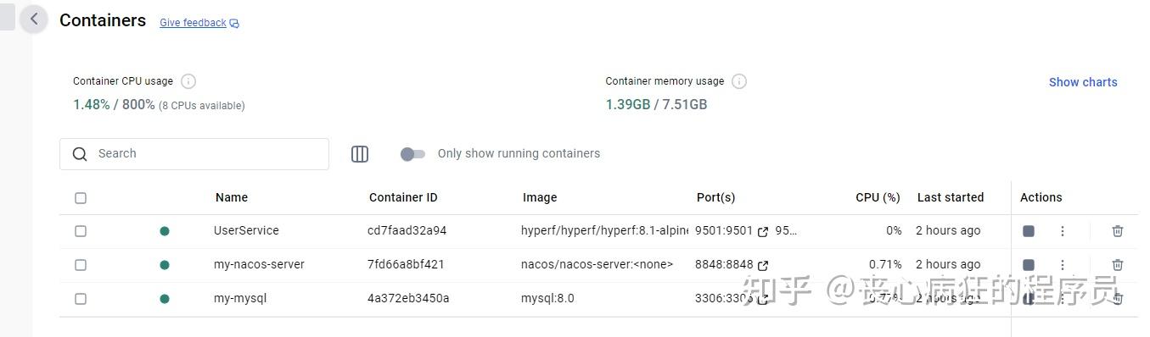Click the UserService 0% CPU value
Screen dimensions: 1150x337
pyautogui.click(x=894, y=230)
